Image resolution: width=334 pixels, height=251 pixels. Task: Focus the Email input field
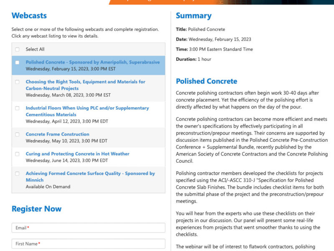pos(89,228)
